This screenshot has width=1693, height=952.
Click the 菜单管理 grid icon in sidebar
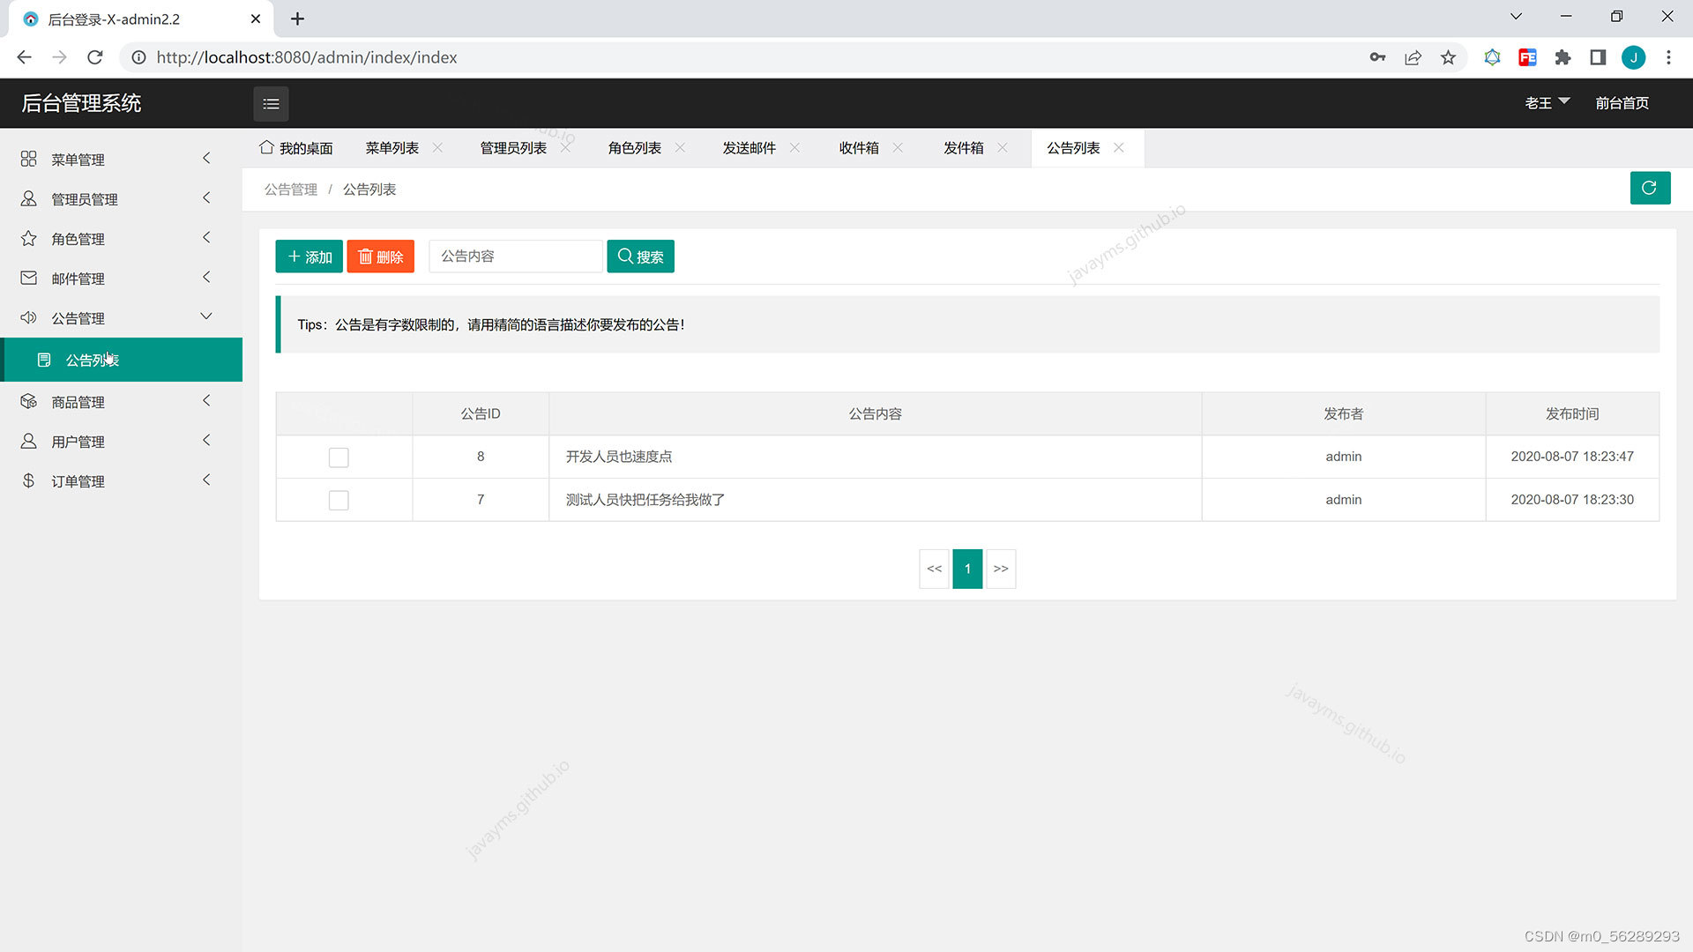[28, 159]
